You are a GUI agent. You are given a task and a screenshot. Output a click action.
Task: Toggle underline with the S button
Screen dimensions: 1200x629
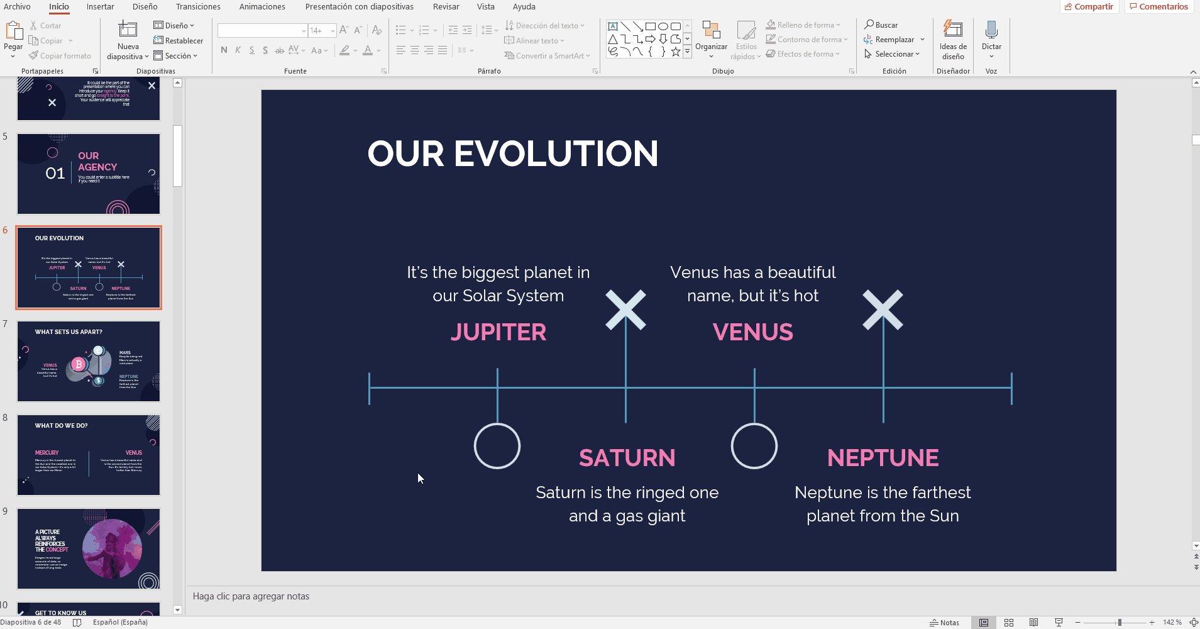pyautogui.click(x=252, y=50)
